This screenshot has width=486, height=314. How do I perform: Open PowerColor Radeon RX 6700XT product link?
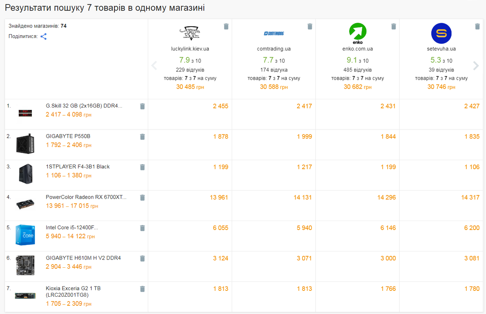86,197
